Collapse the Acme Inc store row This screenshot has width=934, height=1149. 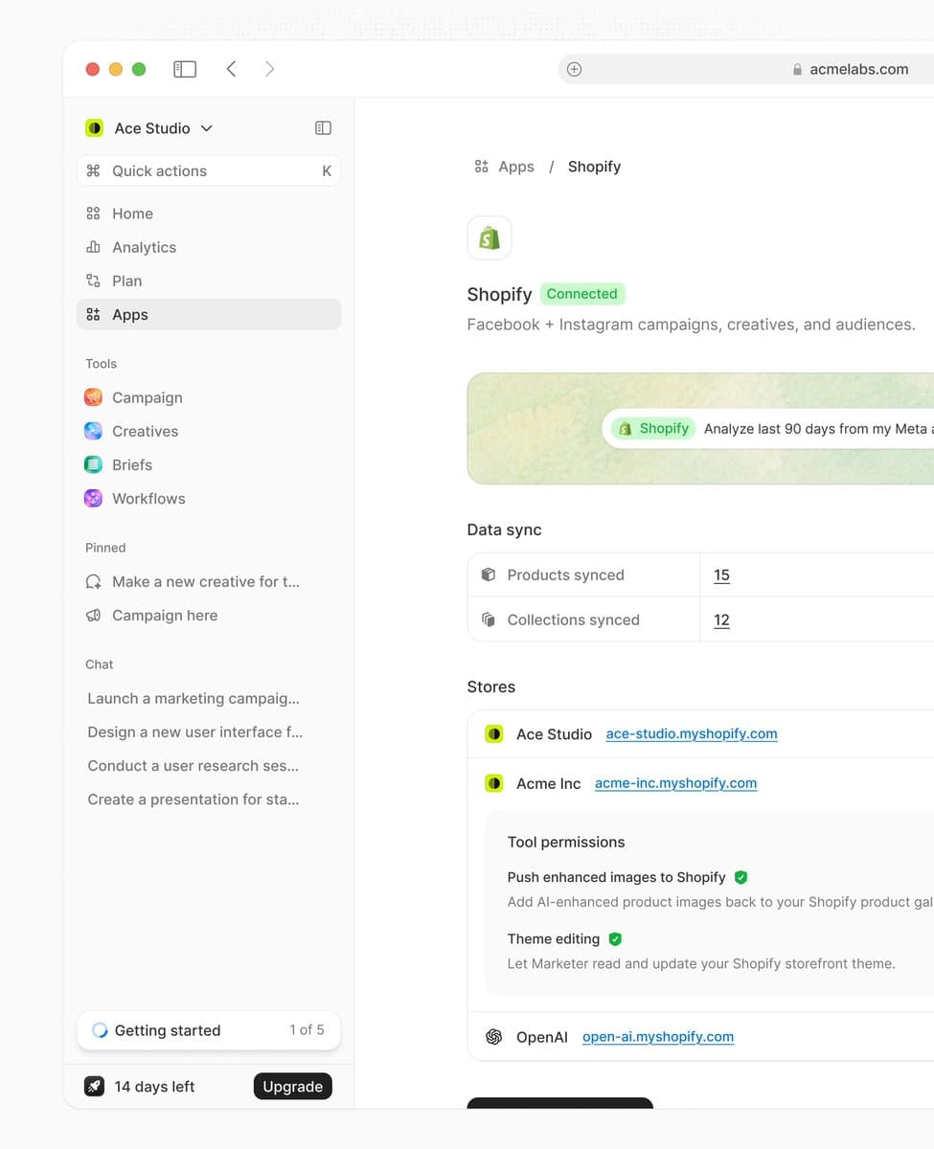coord(700,783)
